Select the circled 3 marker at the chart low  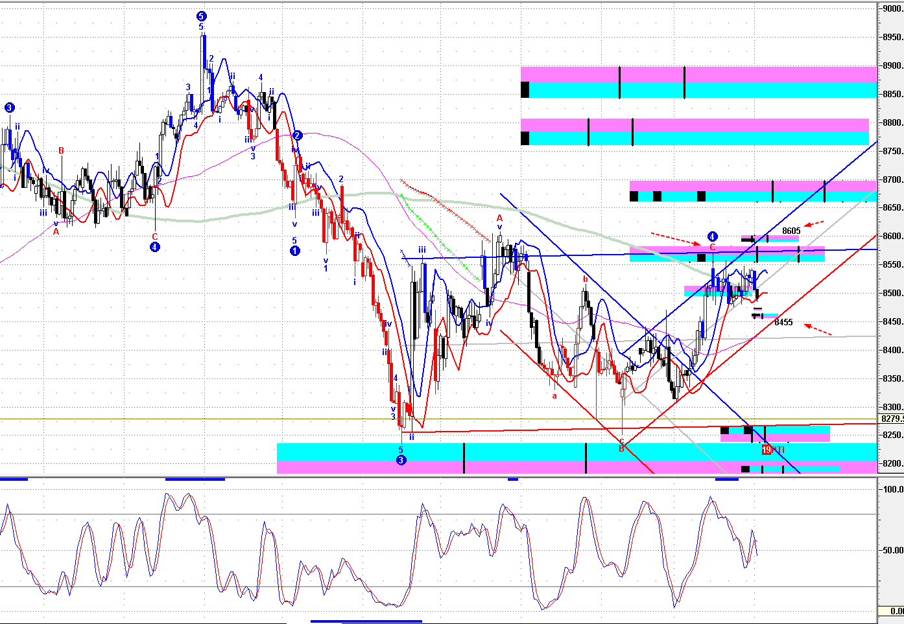pos(401,460)
